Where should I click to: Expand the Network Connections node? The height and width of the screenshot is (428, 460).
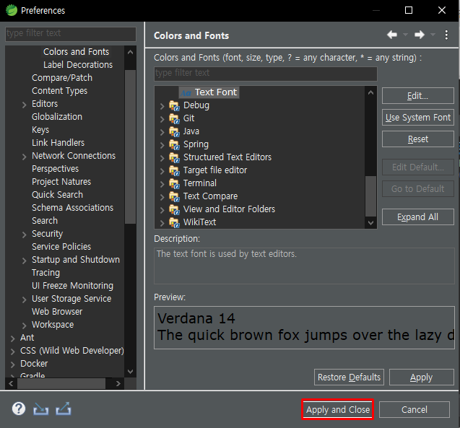24,157
